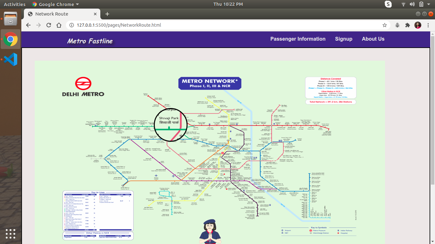Click the ISBT symbol in Key to Symbols
Viewport: 435px width, 244px height.
point(282,233)
